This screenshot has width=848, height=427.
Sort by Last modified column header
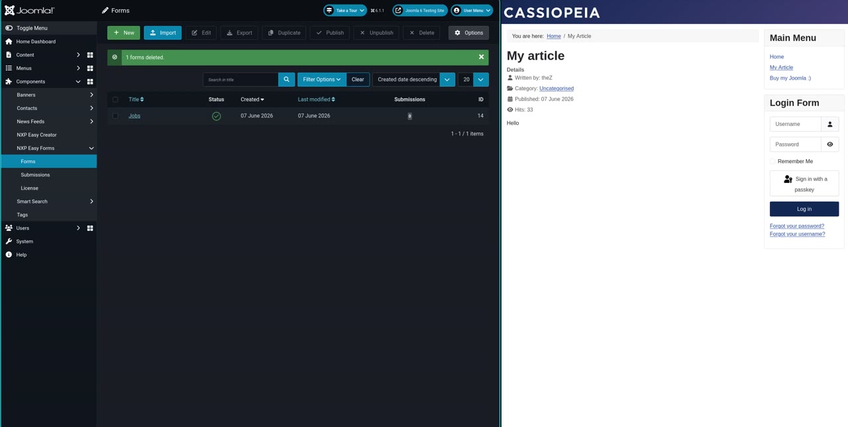point(316,99)
